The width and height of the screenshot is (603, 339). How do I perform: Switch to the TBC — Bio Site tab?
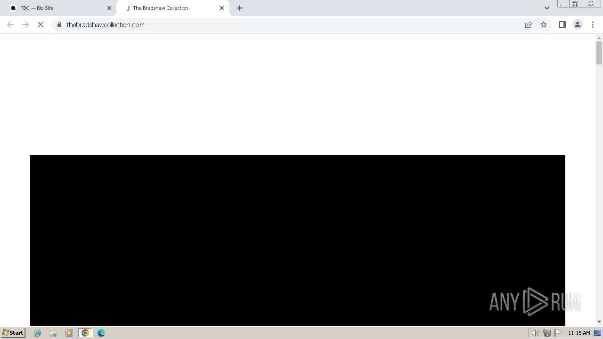coord(60,8)
